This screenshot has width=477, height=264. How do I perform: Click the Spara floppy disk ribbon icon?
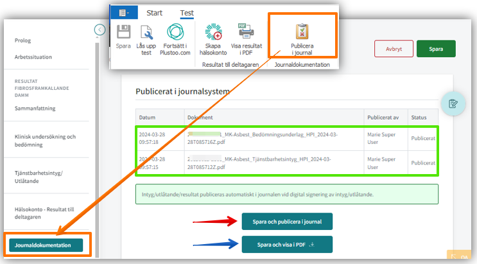point(123,31)
